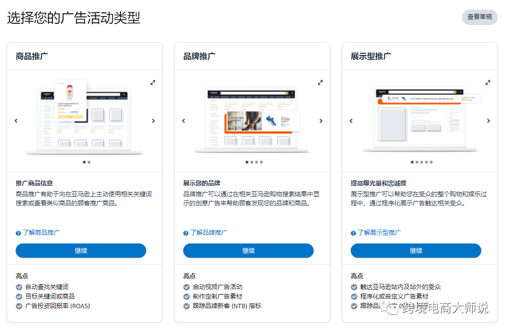Click the help icon beside 了解品牌推广
The width and height of the screenshot is (505, 330).
coord(185,233)
